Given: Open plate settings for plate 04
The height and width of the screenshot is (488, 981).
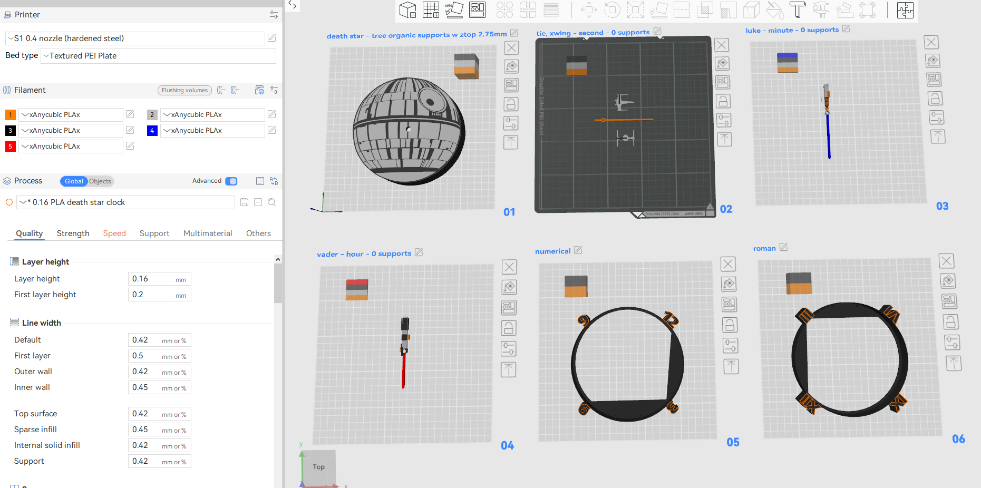Looking at the screenshot, I should click(509, 349).
